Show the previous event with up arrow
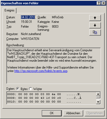The height and width of the screenshot is (119, 107). point(95,18)
